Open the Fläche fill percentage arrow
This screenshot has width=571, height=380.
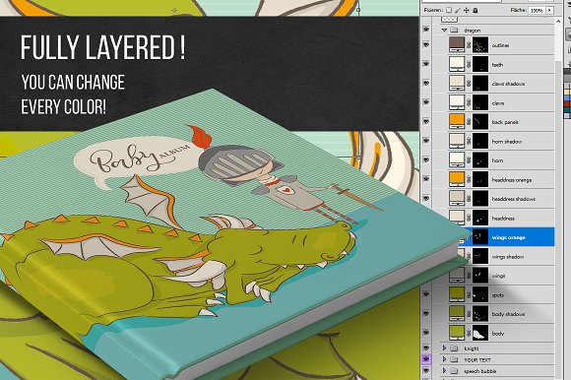point(549,10)
